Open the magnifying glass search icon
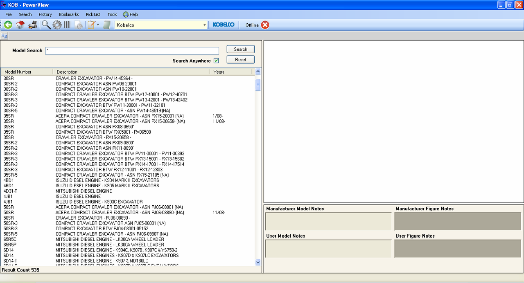 tap(46, 25)
